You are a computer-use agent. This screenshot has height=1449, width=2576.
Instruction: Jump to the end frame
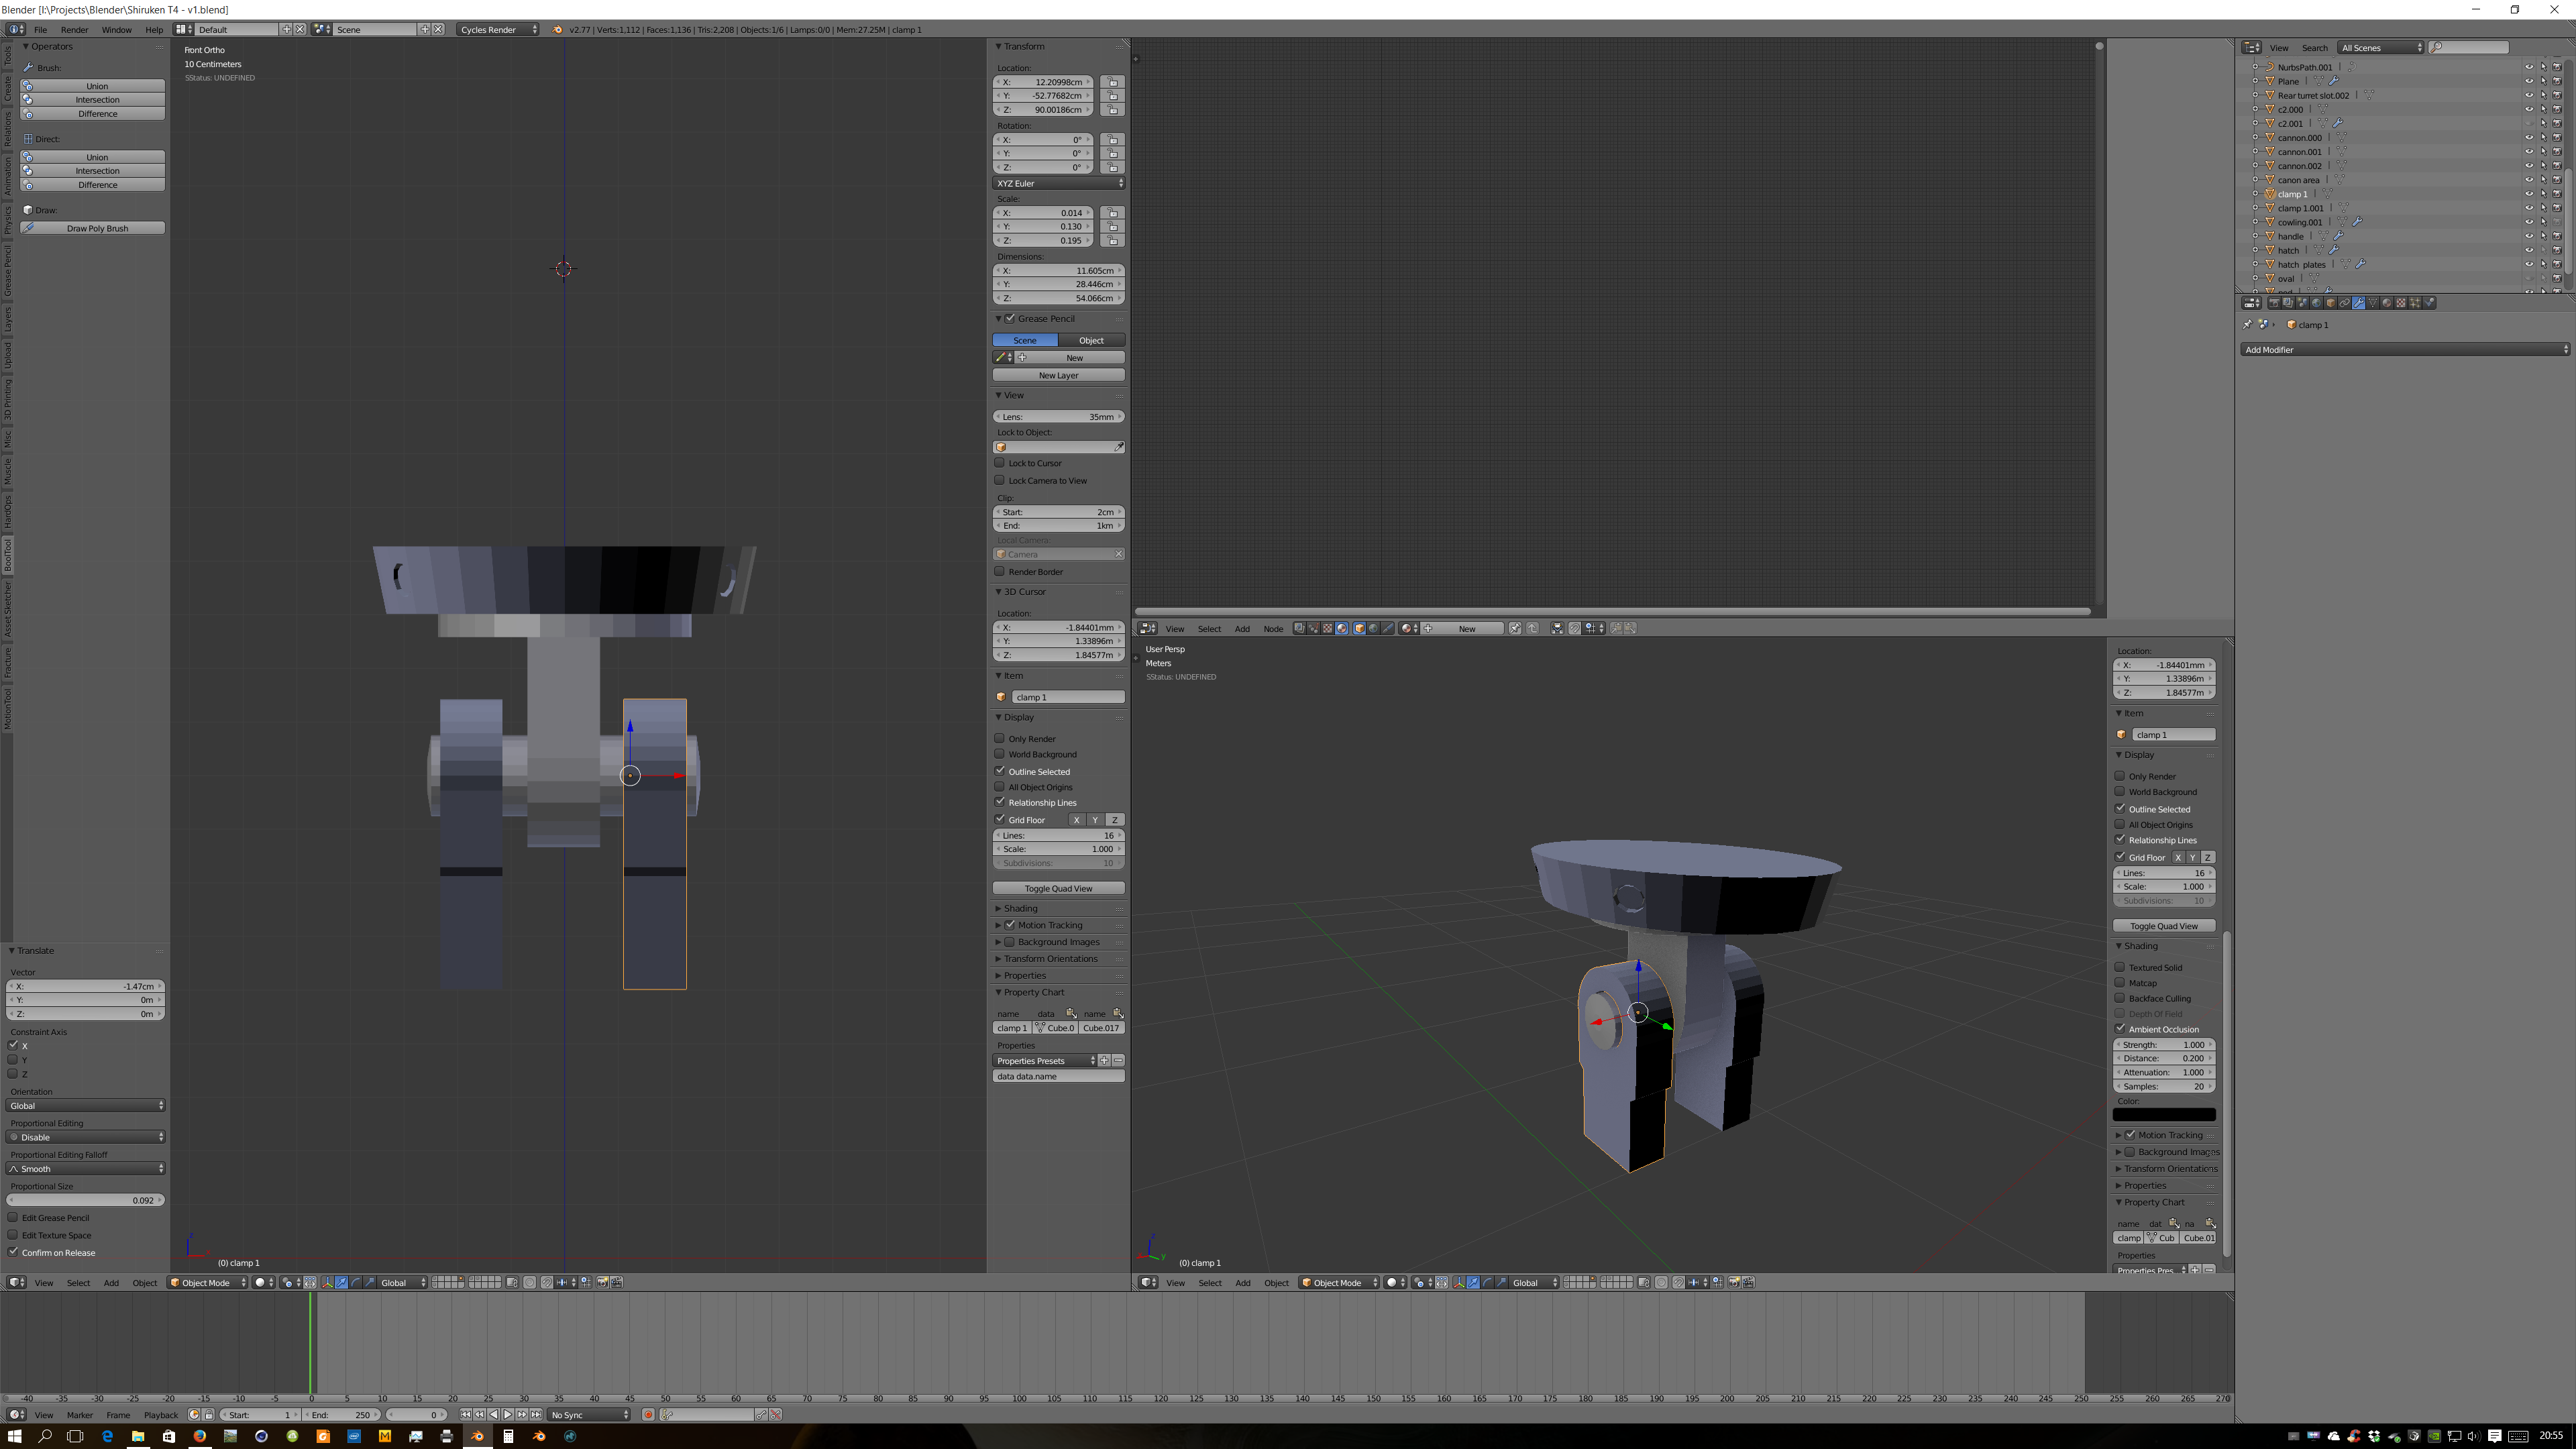536,1415
